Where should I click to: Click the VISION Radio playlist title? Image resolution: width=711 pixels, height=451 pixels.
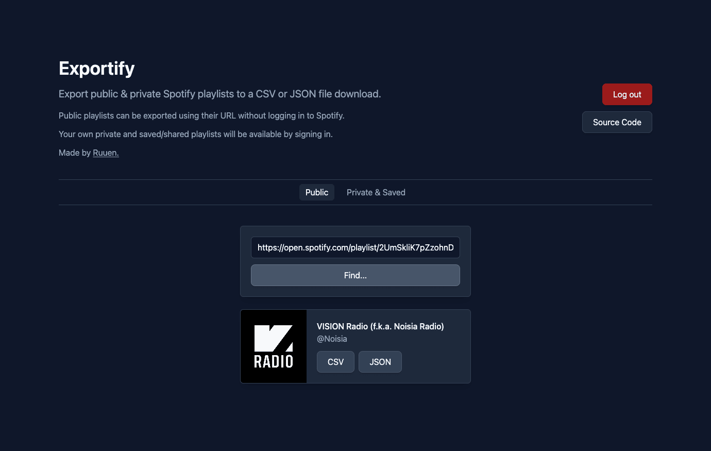point(380,326)
